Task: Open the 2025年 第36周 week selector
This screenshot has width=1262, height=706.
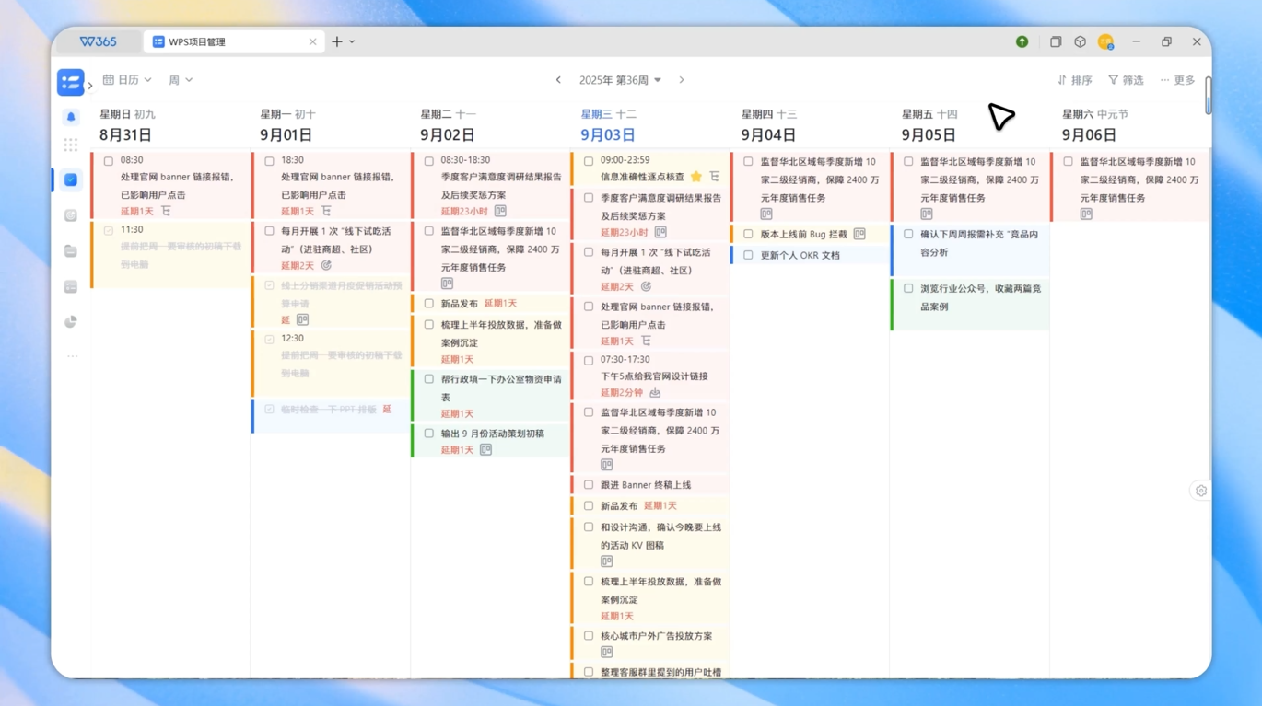Action: [x=620, y=80]
